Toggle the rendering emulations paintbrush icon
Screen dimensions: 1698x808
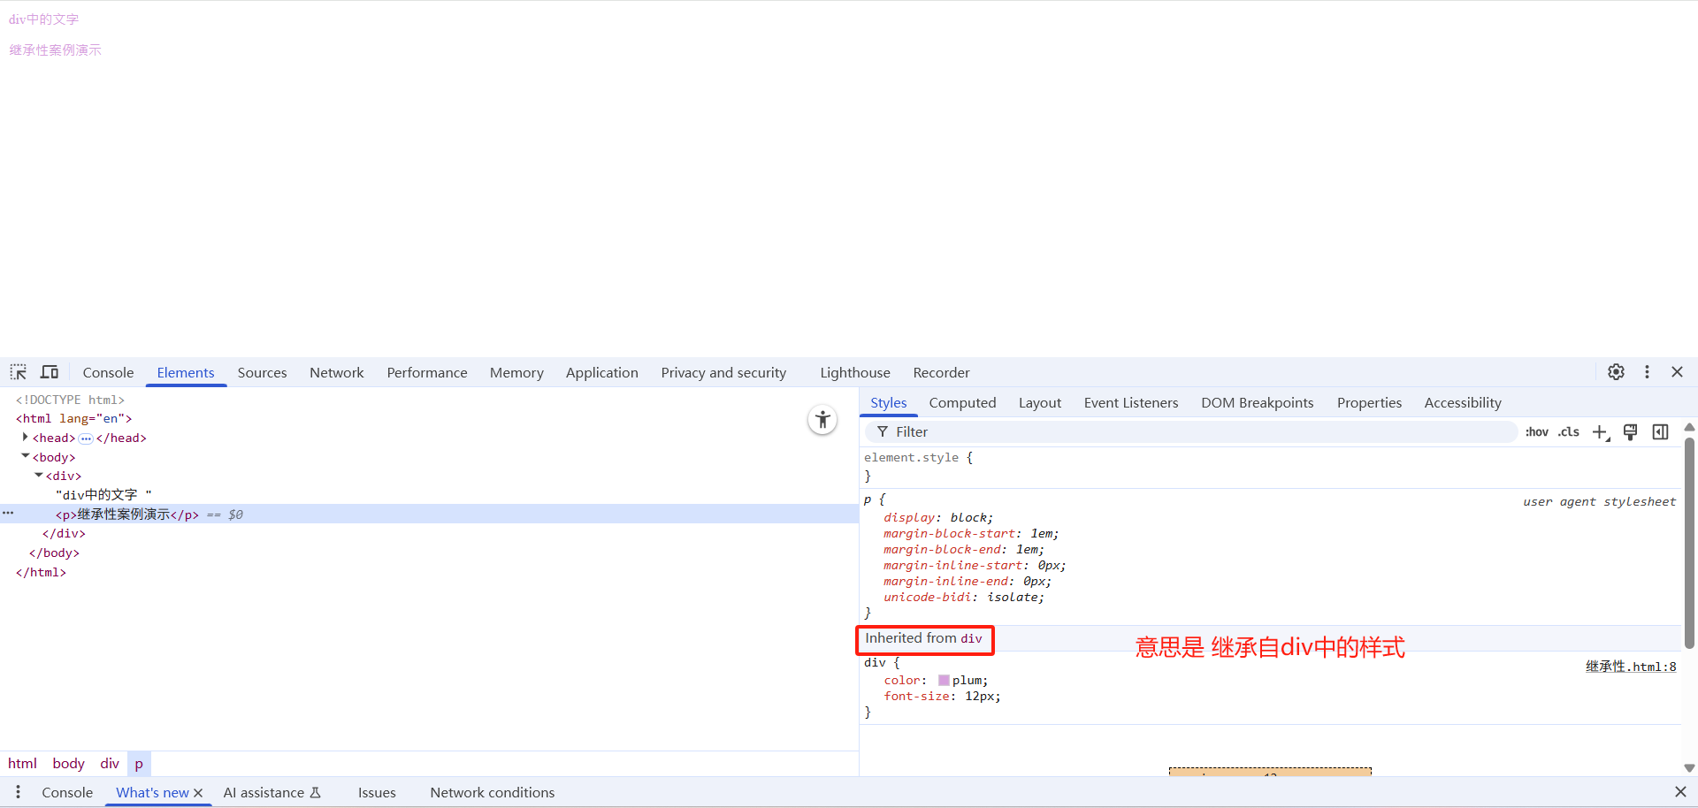point(1631,432)
